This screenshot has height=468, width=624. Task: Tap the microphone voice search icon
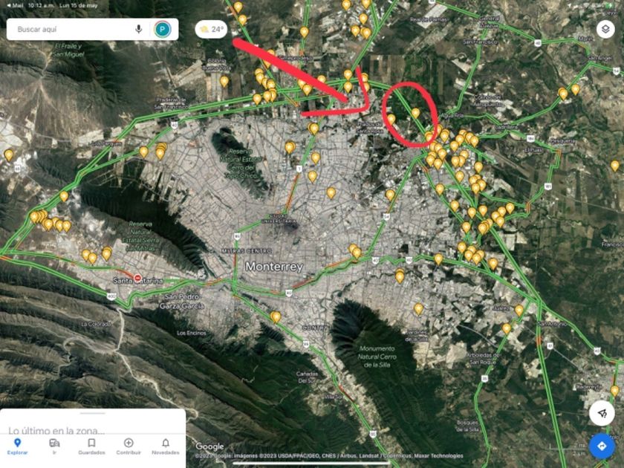coord(138,29)
